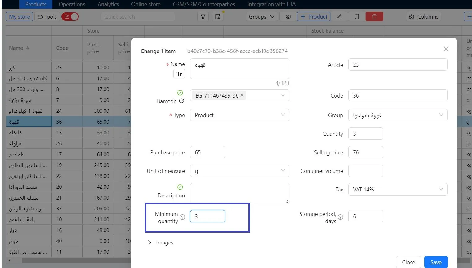Click the My store button
This screenshot has height=268, width=472.
(20, 17)
